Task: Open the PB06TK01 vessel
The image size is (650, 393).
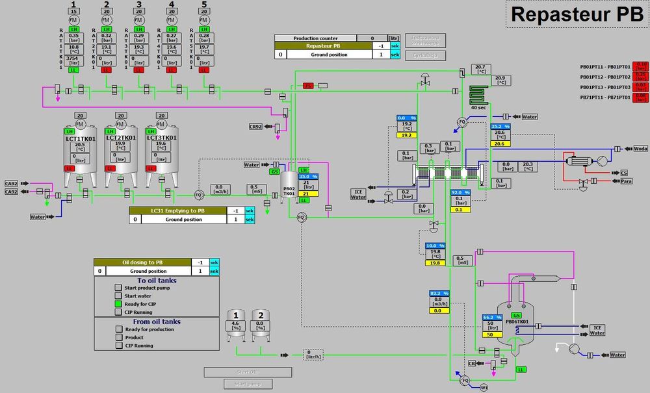Action: (x=515, y=323)
